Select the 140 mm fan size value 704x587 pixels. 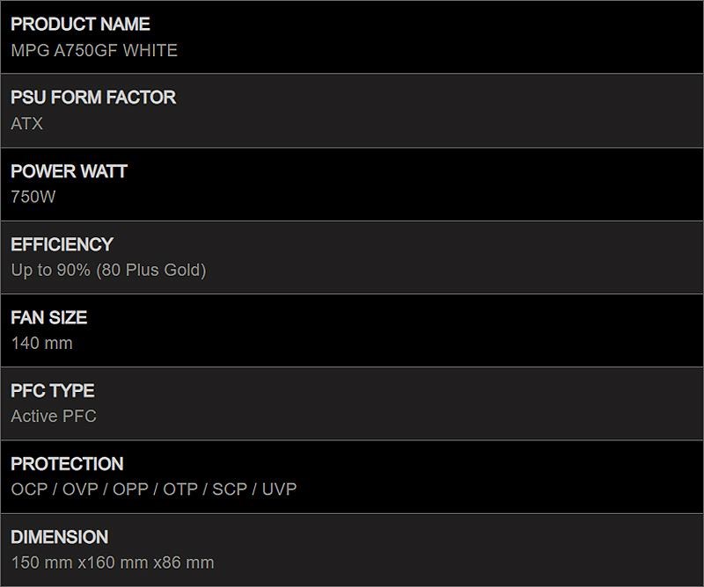pos(42,344)
